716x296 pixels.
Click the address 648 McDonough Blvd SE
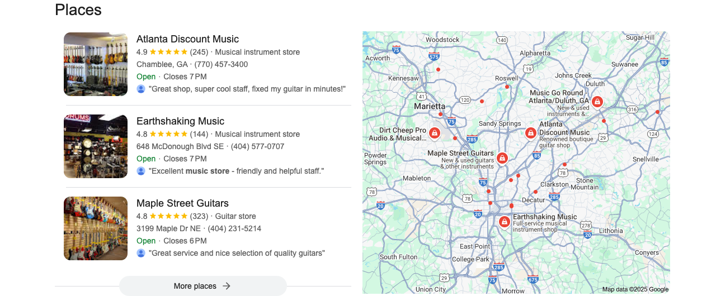click(x=180, y=146)
